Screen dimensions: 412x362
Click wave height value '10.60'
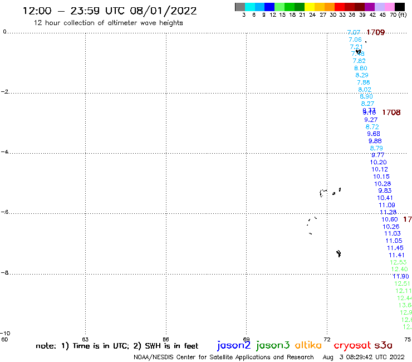[x=390, y=219]
